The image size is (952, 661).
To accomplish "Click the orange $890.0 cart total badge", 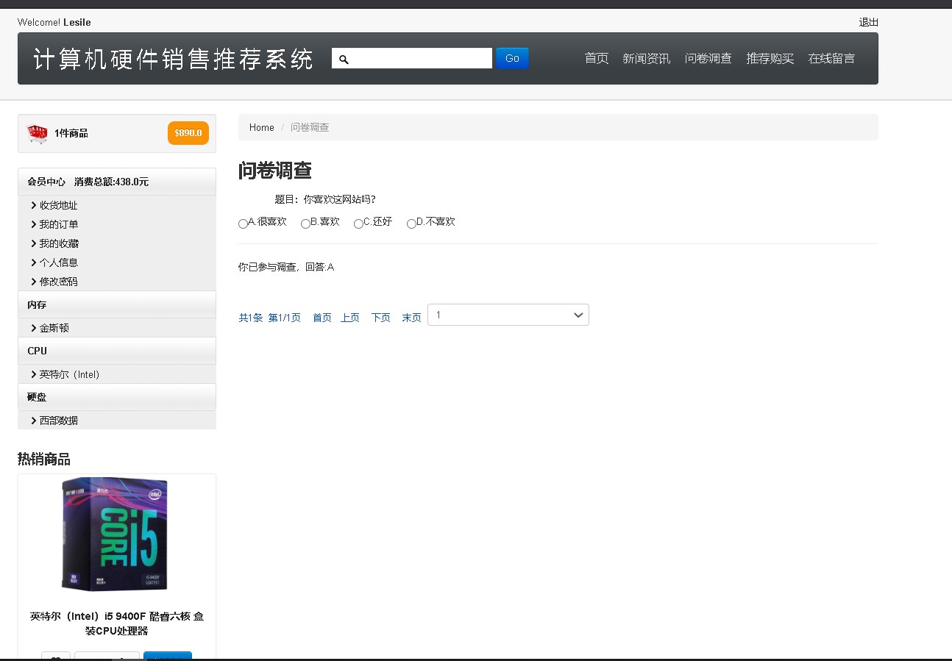I will click(x=188, y=133).
